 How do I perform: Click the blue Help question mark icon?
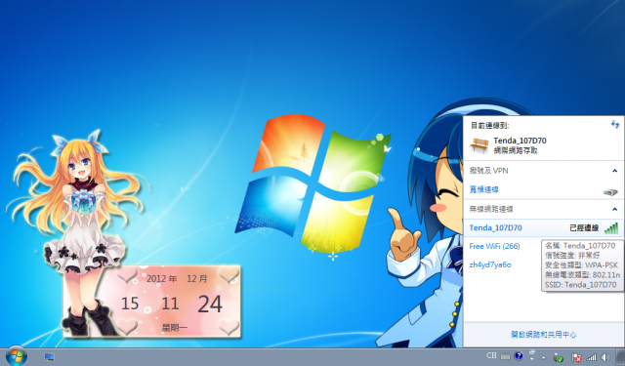tap(519, 355)
